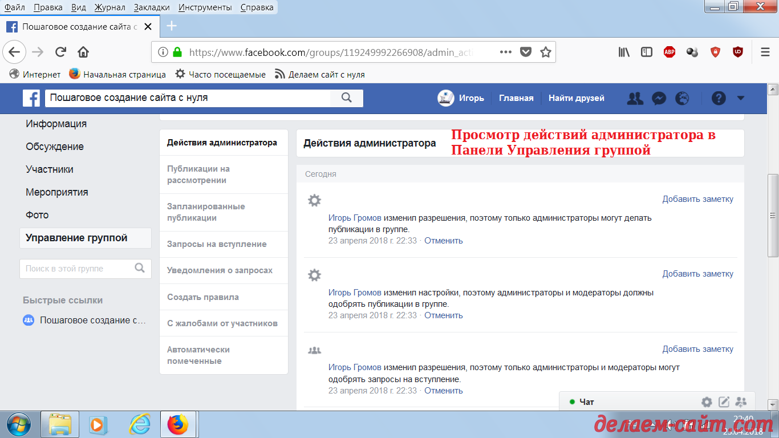Open Notifications globe icon
The height and width of the screenshot is (438, 779).
pyautogui.click(x=683, y=98)
